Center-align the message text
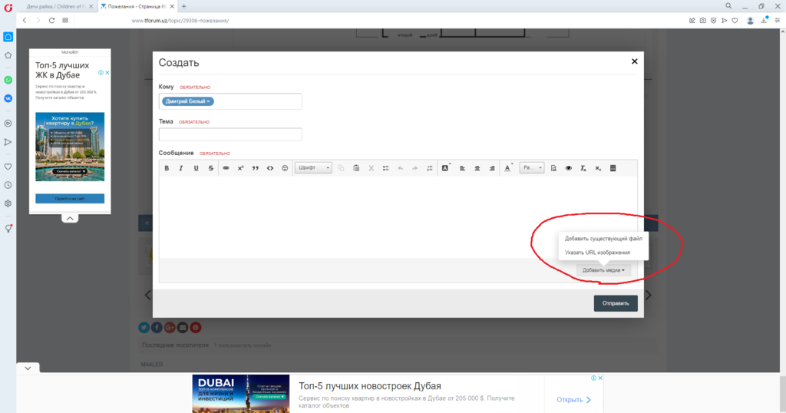The image size is (786, 413). pos(477,168)
